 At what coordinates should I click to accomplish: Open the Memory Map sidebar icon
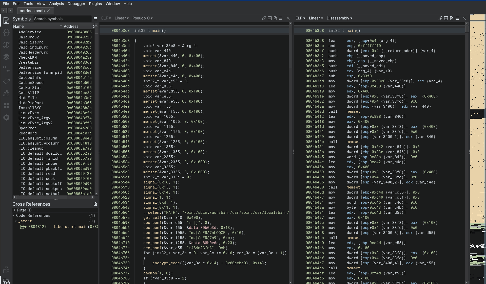(6, 93)
